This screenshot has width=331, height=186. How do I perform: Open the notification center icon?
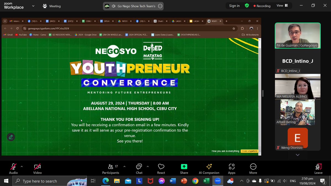pyautogui.click(x=322, y=181)
